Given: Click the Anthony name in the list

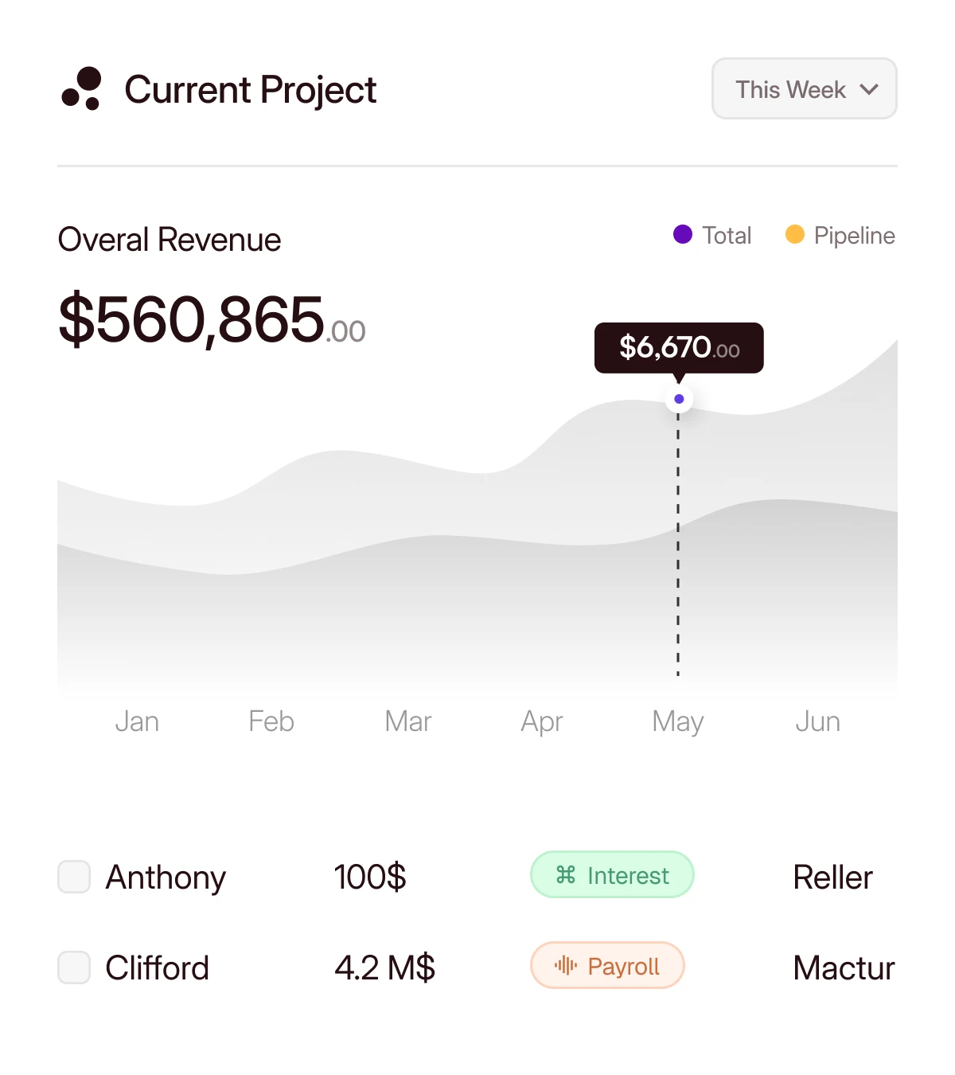Looking at the screenshot, I should point(166,878).
